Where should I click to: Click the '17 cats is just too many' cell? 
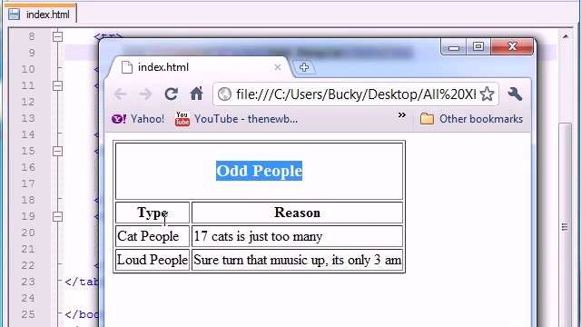(297, 236)
